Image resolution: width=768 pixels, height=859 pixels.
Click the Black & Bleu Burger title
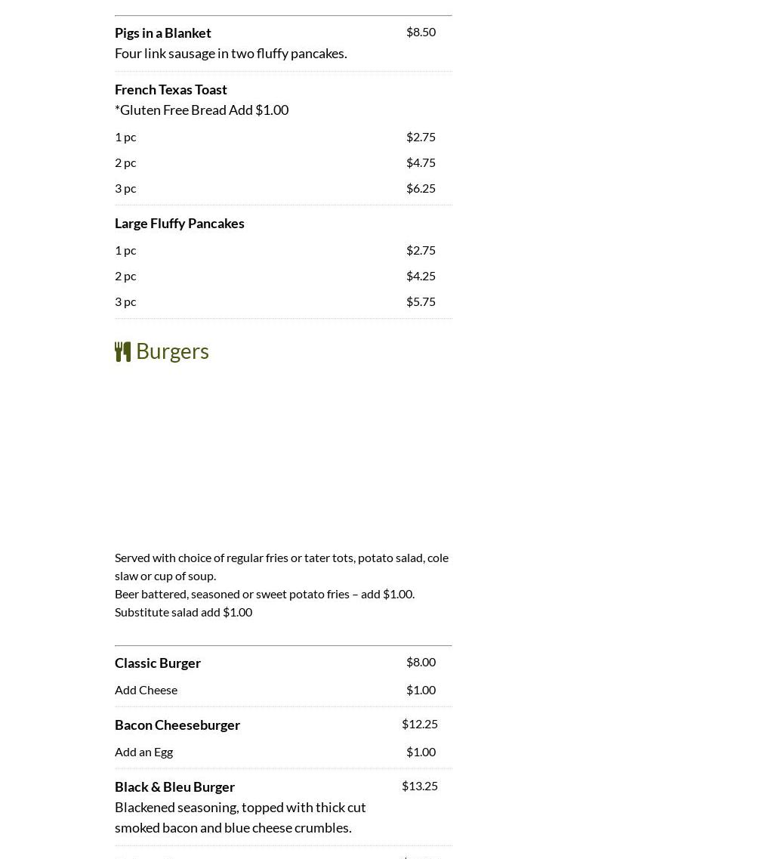tap(174, 786)
